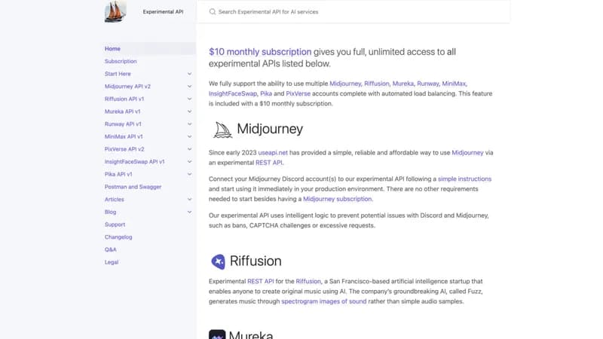603x339 pixels.
Task: Open Mureka API v1 sidebar item
Action: tap(122, 111)
